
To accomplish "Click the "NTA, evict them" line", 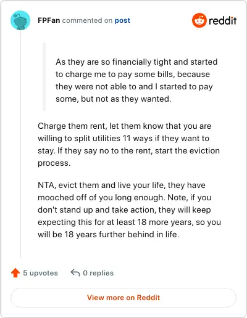I will 122,185.
